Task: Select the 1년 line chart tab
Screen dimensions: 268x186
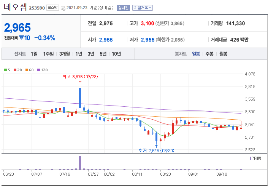Action: 79,54
